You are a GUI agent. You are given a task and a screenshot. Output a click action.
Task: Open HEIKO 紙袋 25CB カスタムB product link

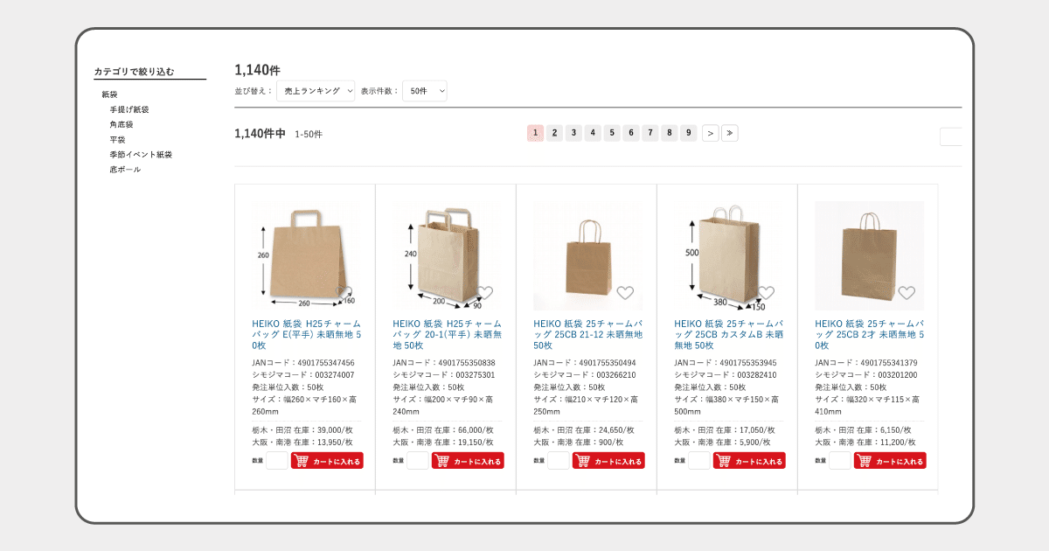click(729, 334)
